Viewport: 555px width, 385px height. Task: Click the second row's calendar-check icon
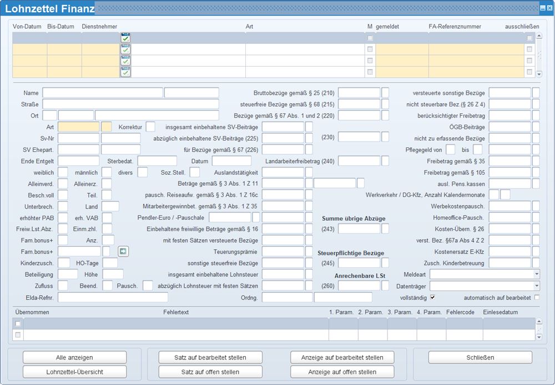[x=125, y=49]
